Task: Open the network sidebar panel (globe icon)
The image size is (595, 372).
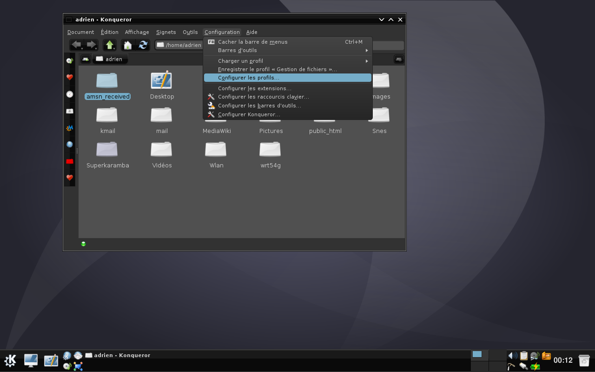Action: click(70, 144)
